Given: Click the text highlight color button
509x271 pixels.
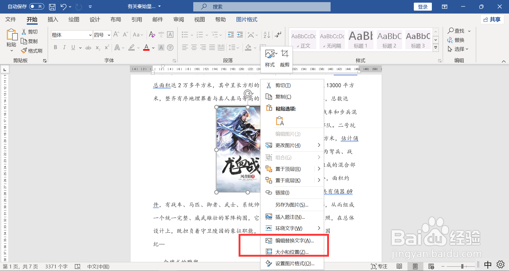Looking at the screenshot, I should point(131,48).
